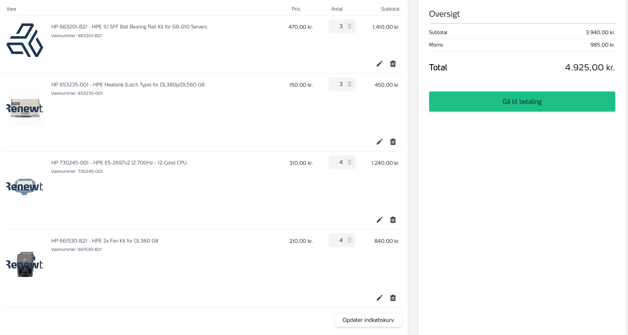Open the HP 653235-001 Heatsink product link
The height and width of the screenshot is (335, 628).
tap(128, 85)
